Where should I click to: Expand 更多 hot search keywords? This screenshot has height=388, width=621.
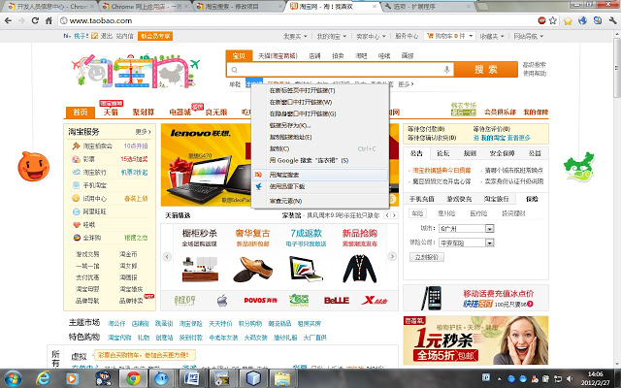406,84
